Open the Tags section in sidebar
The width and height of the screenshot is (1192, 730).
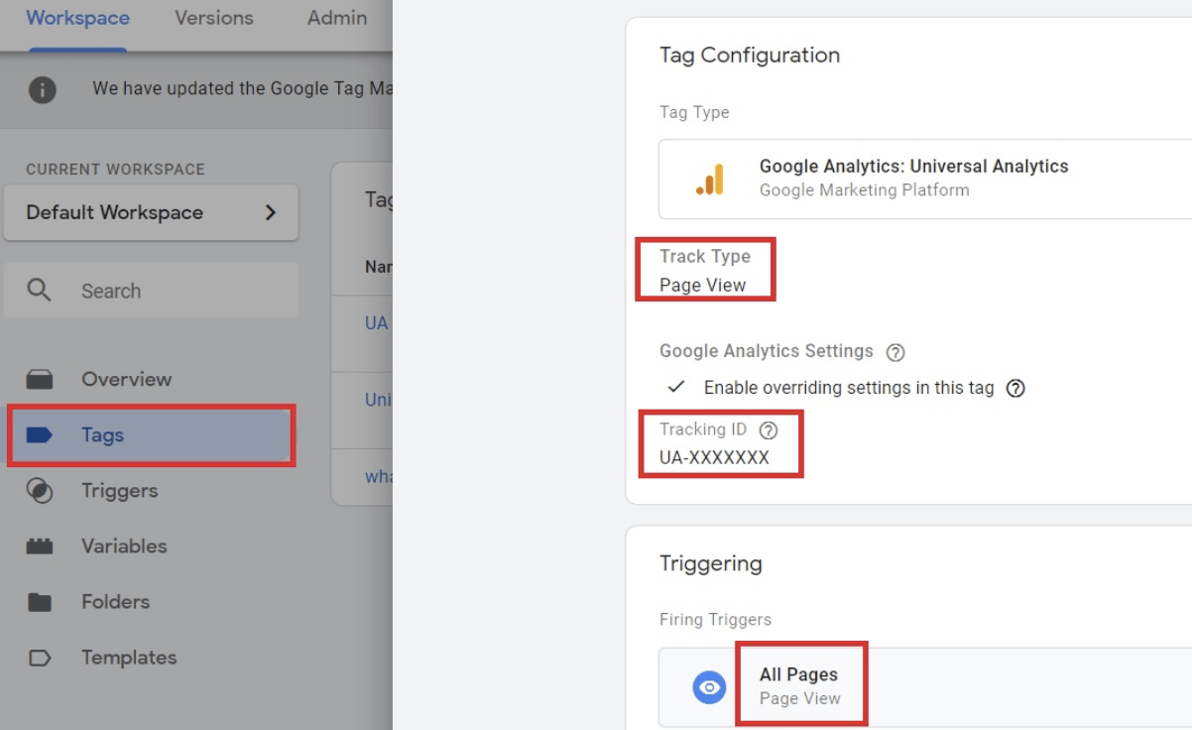tap(151, 434)
